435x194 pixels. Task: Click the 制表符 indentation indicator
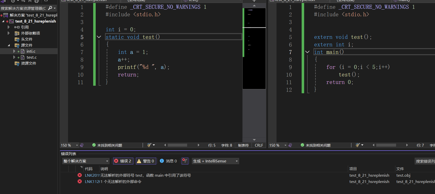(x=243, y=145)
